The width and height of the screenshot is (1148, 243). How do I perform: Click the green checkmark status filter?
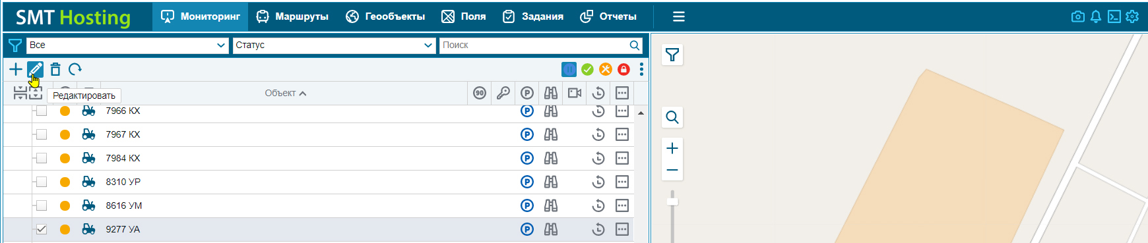pyautogui.click(x=587, y=69)
